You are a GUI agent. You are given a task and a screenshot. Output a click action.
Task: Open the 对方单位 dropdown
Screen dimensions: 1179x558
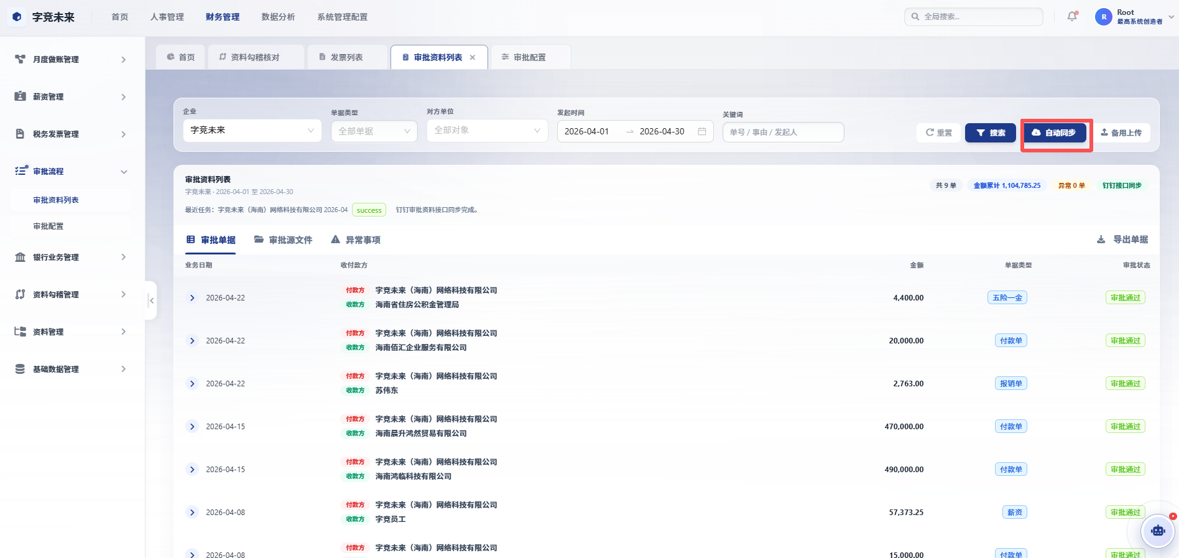(x=487, y=131)
